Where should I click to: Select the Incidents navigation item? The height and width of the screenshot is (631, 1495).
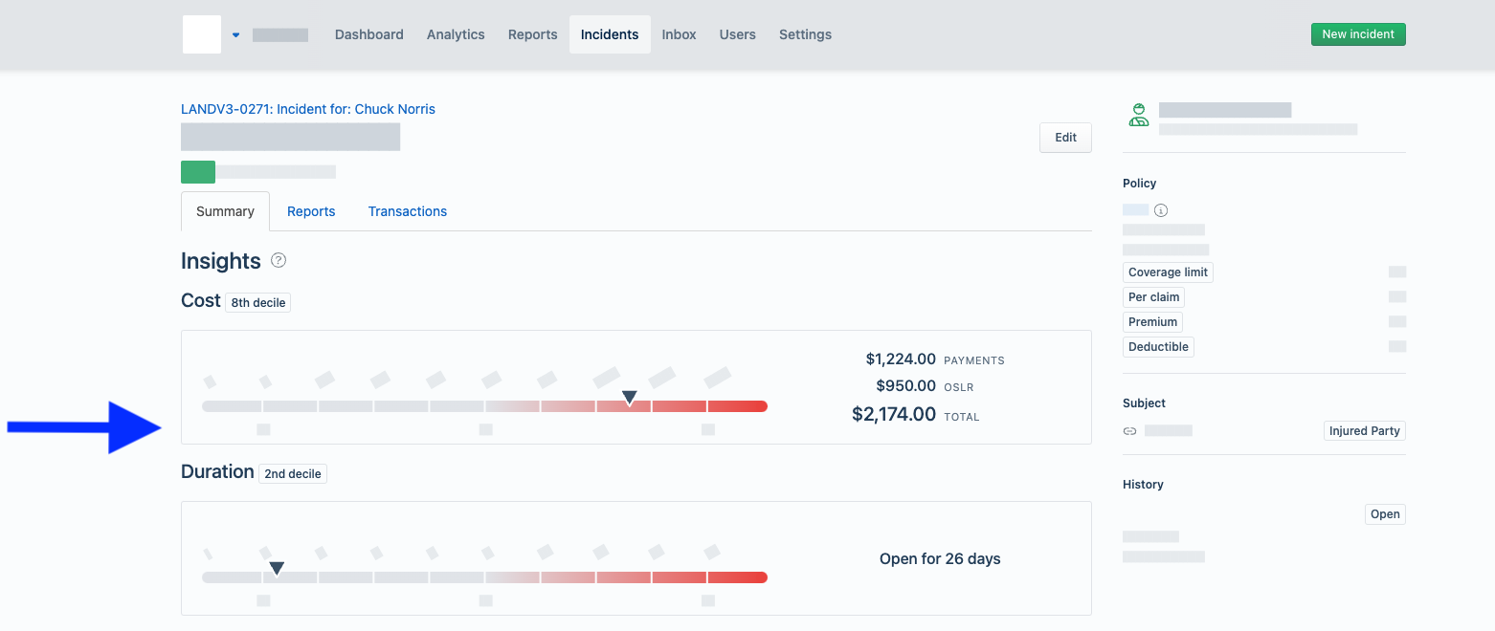point(610,34)
